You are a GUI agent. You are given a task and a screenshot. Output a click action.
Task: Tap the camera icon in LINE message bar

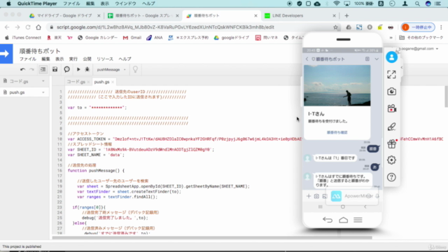click(x=316, y=196)
